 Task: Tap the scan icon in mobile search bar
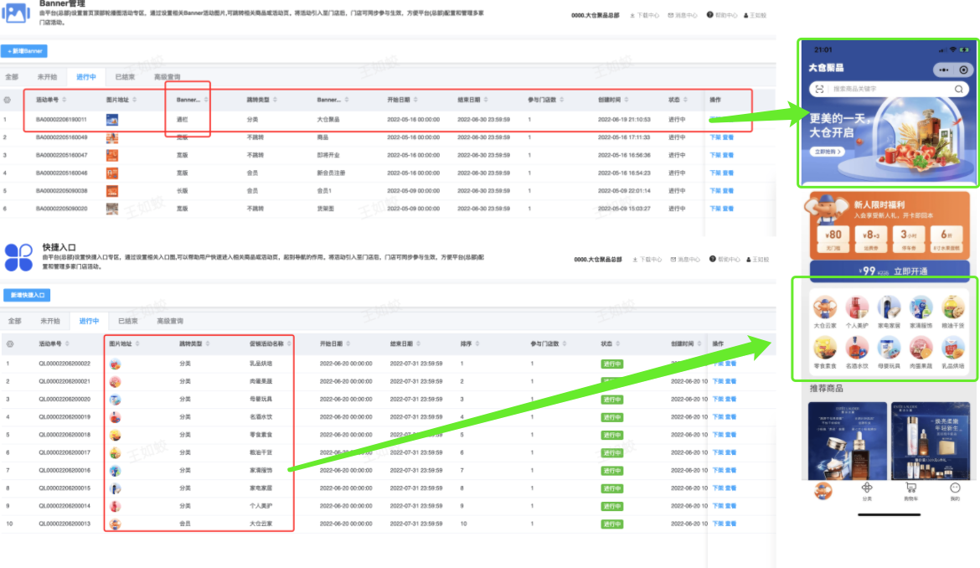tap(819, 89)
